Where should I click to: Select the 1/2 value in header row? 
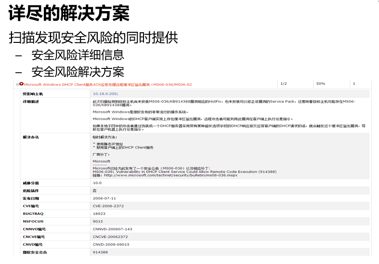[x=284, y=84]
